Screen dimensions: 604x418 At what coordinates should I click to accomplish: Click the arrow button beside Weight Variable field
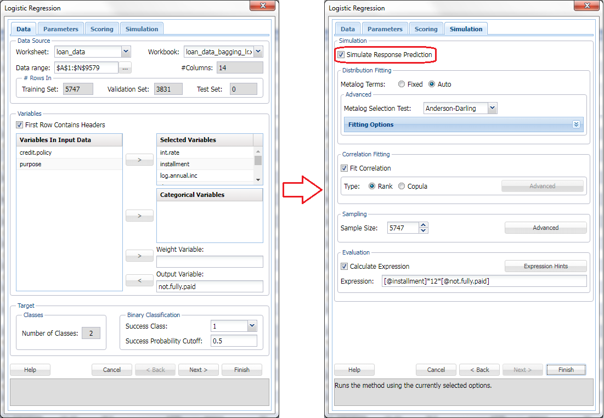tap(139, 256)
